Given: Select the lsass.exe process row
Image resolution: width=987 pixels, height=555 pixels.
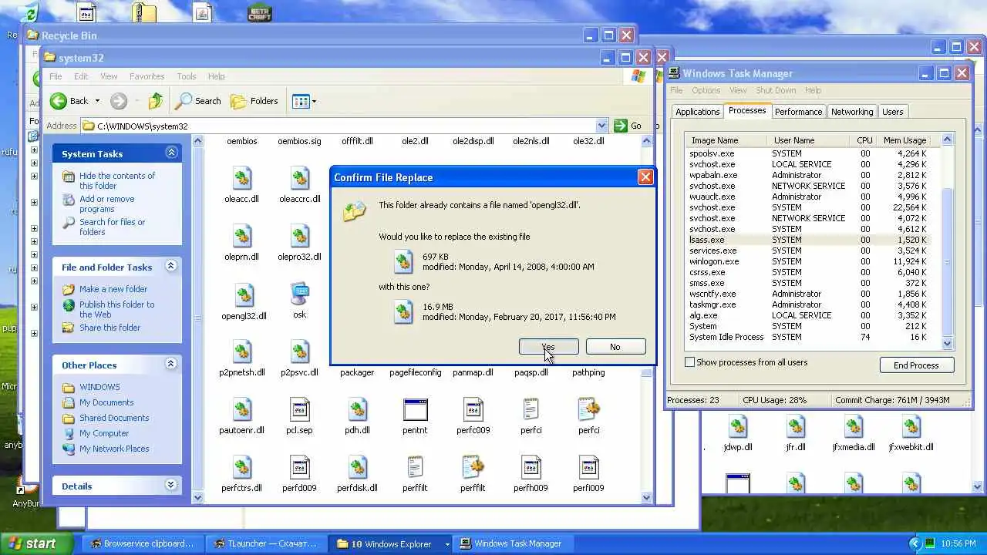Looking at the screenshot, I should click(808, 240).
